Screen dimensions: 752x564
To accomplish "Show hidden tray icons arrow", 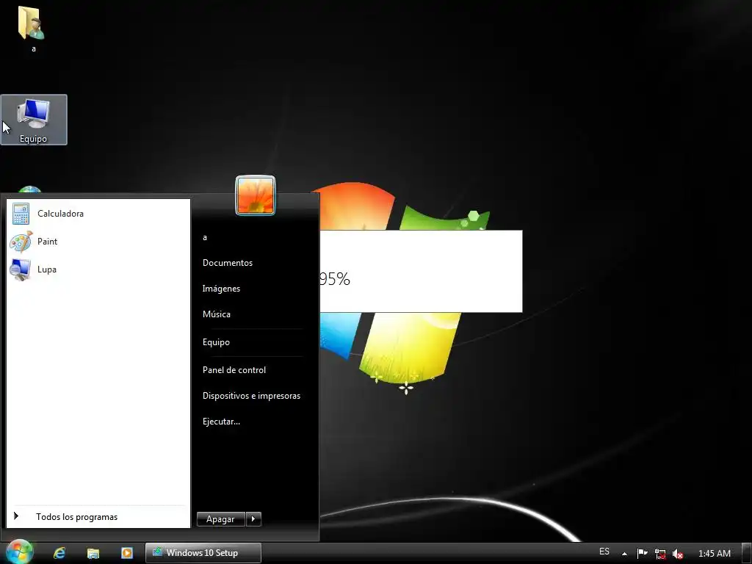I will [x=624, y=554].
